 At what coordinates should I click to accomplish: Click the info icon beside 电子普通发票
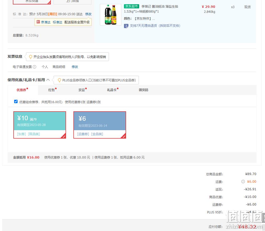pos(35,67)
